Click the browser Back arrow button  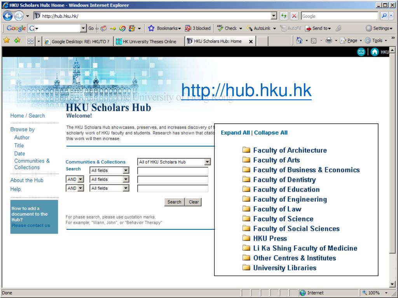(x=8, y=16)
